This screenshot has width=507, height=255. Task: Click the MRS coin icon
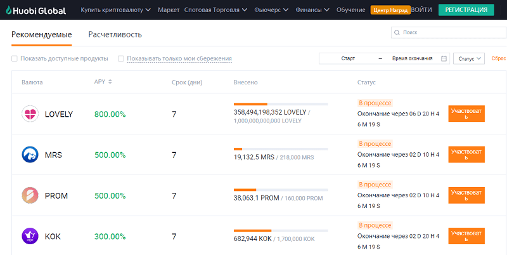(30, 155)
